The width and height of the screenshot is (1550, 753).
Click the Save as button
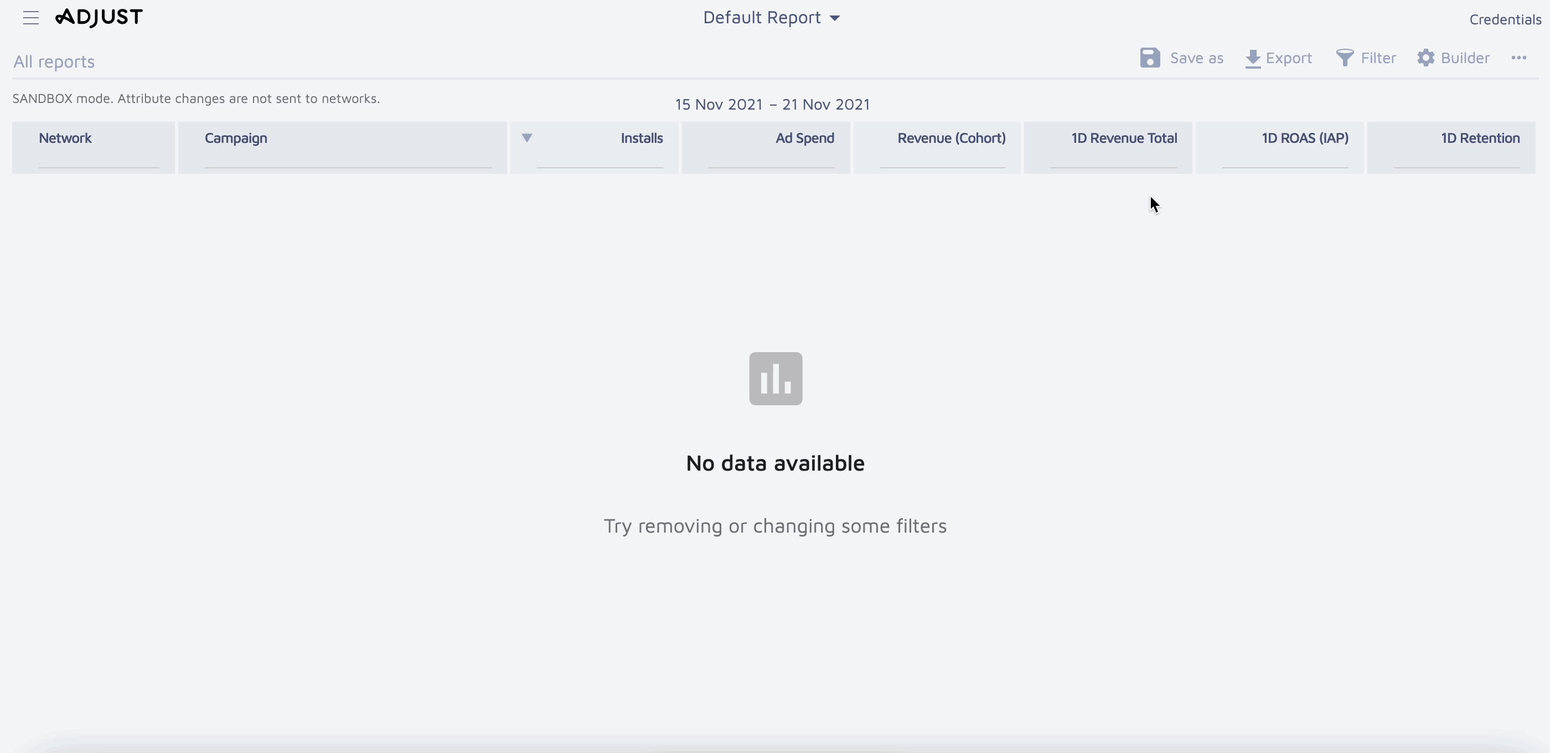pos(1196,58)
